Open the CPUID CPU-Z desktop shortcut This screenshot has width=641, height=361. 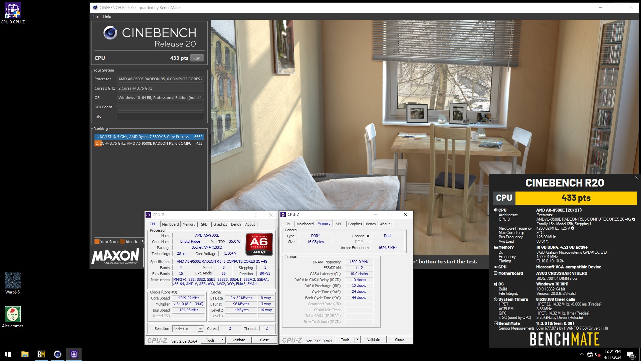pyautogui.click(x=13, y=13)
